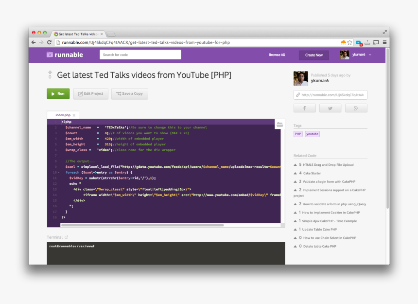Select the index.php editor tab
418x304 pixels.
point(63,115)
